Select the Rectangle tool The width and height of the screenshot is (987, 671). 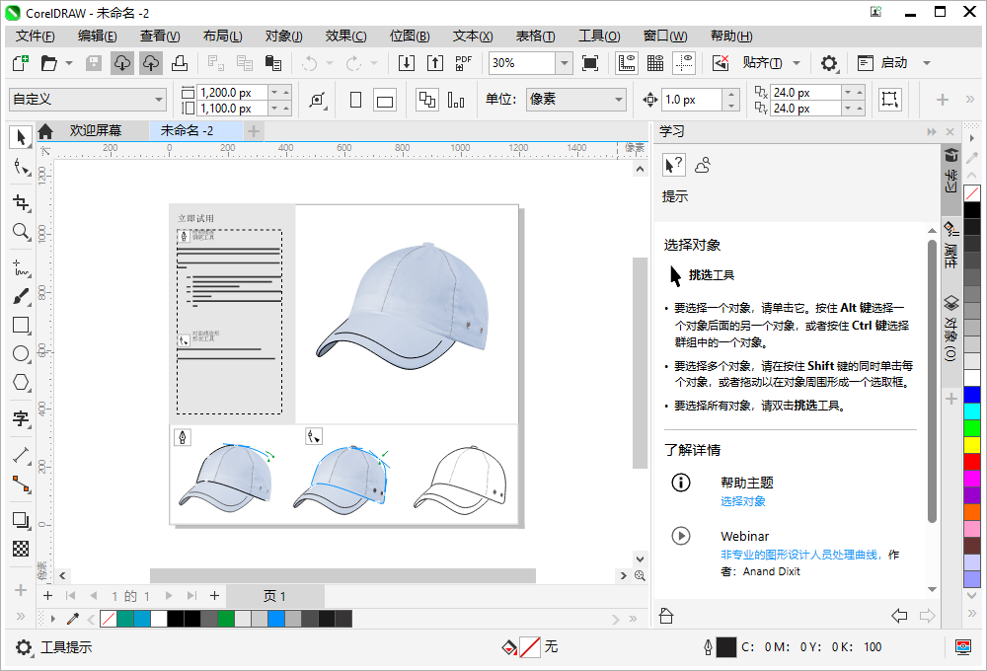tap(21, 325)
